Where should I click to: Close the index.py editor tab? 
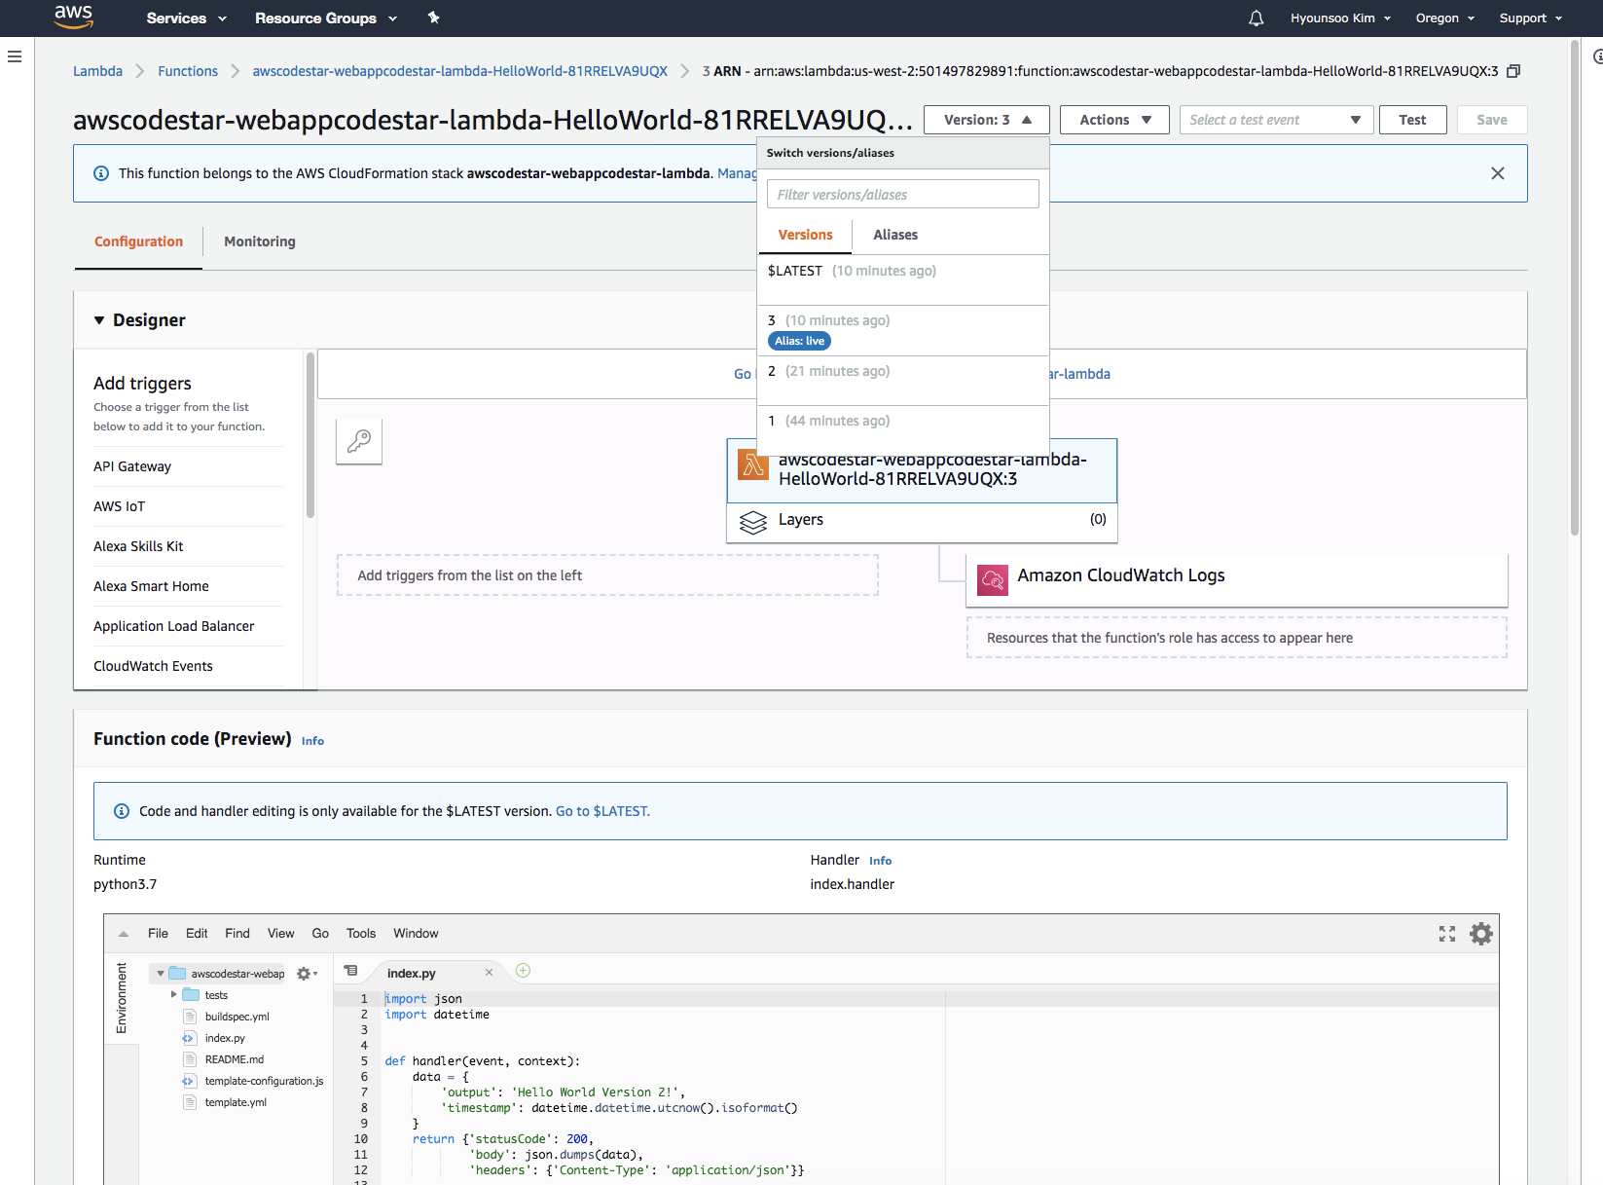pos(489,973)
